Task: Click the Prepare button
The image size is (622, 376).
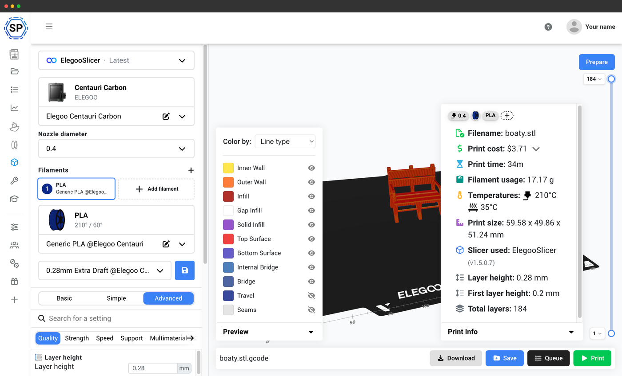Action: tap(597, 62)
